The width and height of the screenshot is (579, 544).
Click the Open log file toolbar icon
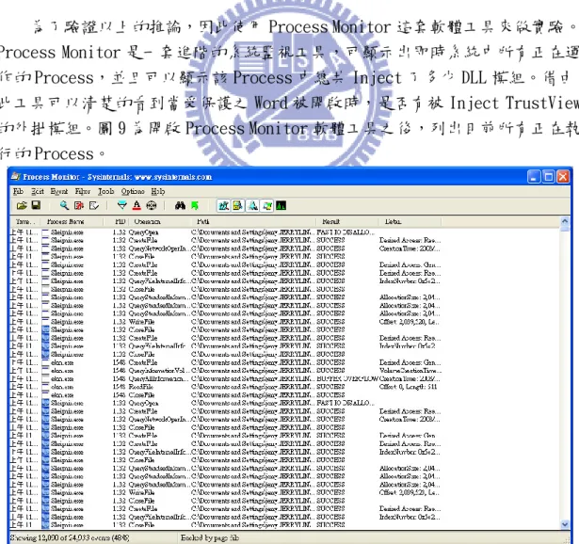pos(22,205)
